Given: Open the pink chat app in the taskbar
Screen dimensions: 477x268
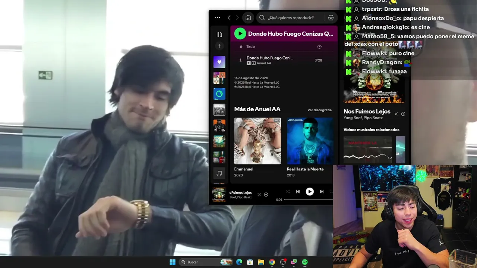Looking at the screenshot, I should click(294, 262).
